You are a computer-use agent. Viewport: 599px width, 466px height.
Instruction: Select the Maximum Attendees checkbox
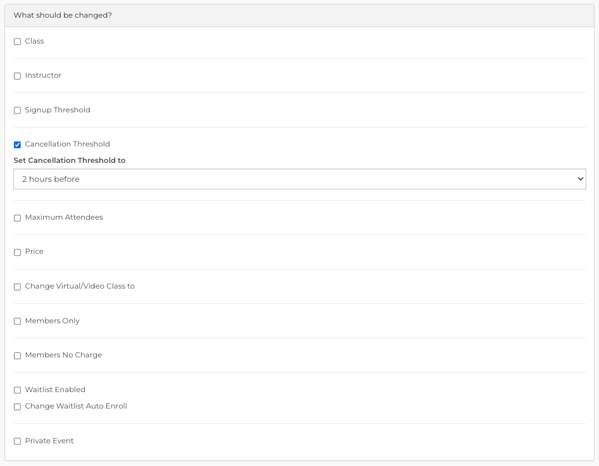click(17, 218)
